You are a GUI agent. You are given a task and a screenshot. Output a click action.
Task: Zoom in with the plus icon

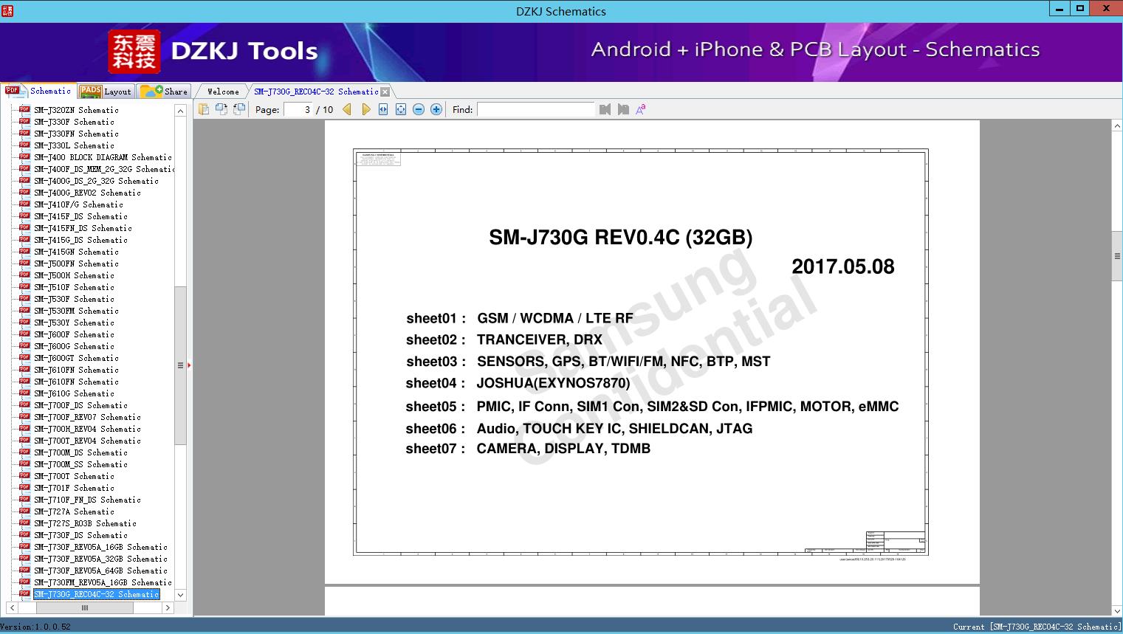[x=436, y=109]
